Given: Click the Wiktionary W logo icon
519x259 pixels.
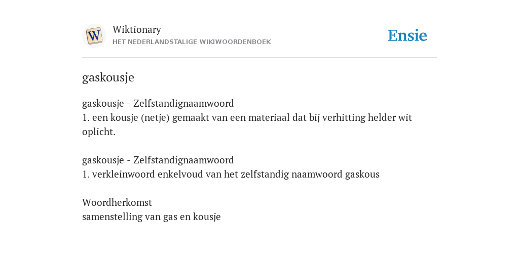Looking at the screenshot, I should [x=94, y=36].
